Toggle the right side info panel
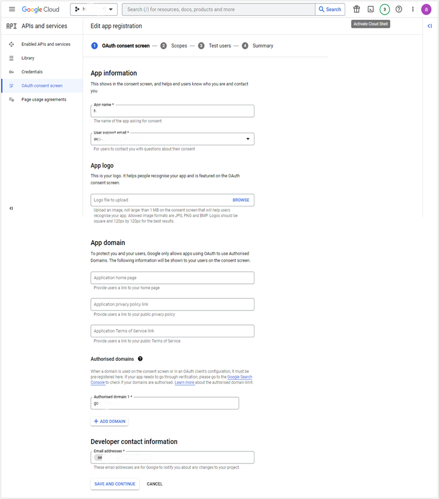 (x=429, y=26)
